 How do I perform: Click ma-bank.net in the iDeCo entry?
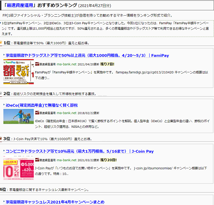tap(66, 113)
